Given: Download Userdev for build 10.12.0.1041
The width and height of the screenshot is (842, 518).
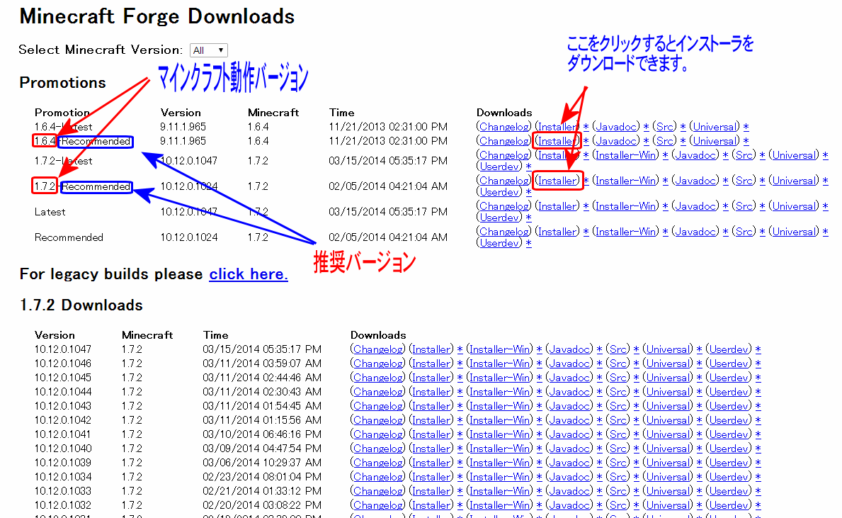Looking at the screenshot, I should pyautogui.click(x=729, y=434).
